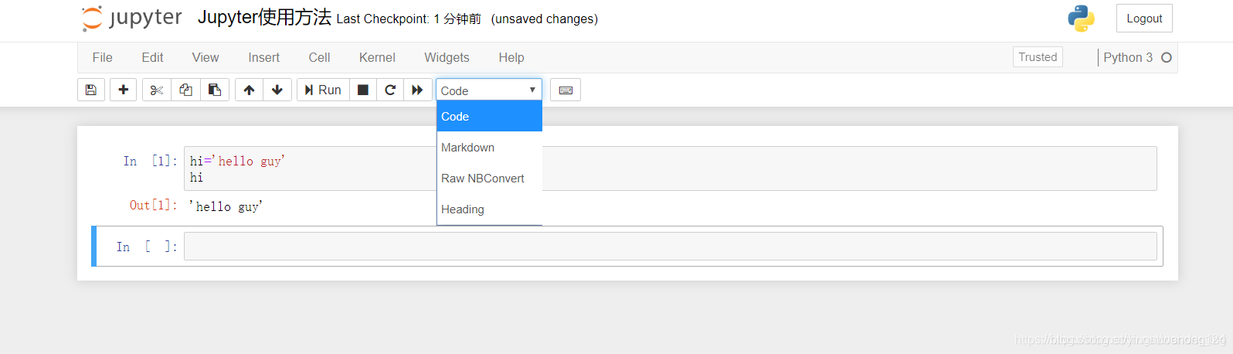1233x354 pixels.
Task: Open the File menu
Action: 103,57
